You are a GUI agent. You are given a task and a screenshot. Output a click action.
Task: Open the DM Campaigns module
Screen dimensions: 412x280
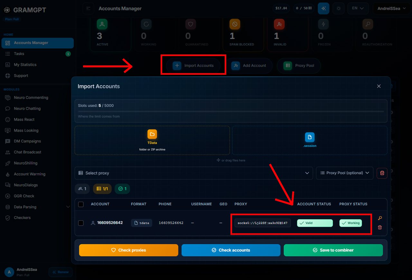[x=38, y=141]
